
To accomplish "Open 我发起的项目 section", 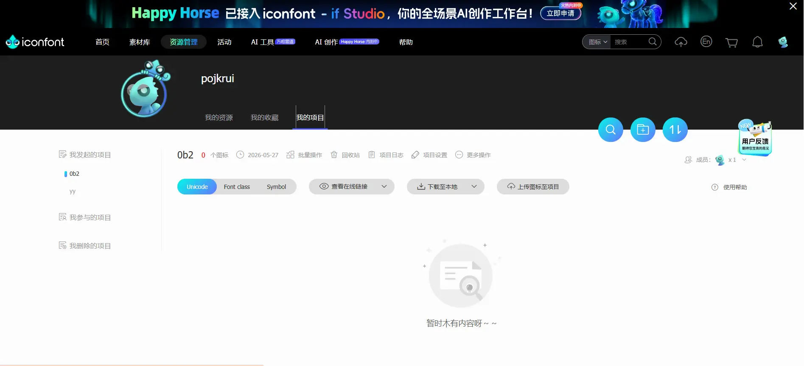I will click(x=85, y=155).
